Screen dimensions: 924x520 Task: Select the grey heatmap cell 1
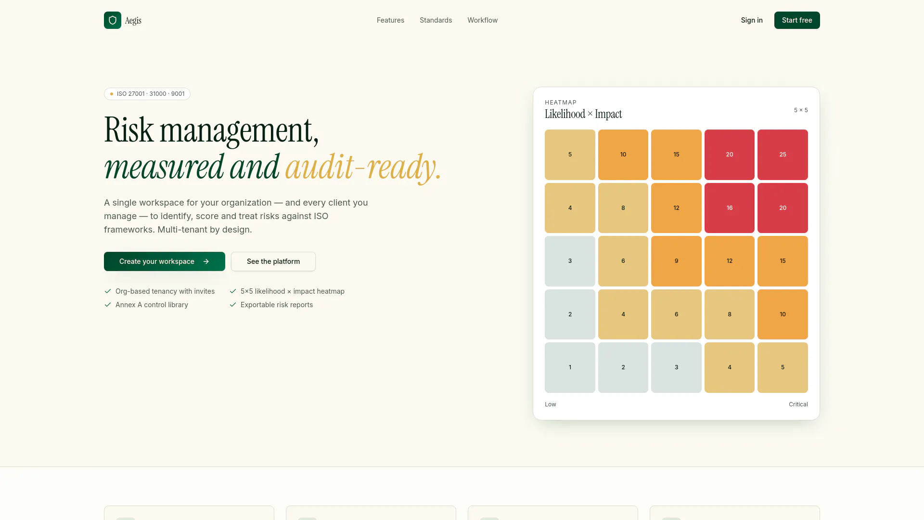pos(570,367)
